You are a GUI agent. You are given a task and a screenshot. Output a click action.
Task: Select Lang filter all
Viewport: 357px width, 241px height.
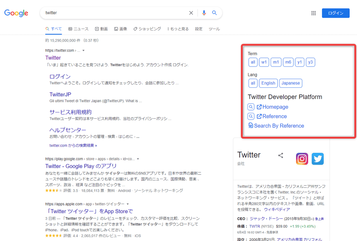point(253,83)
